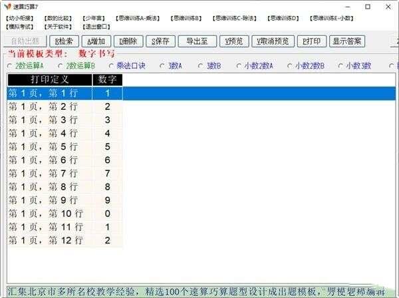Open the 思维训练A-乘法 menu
Viewport: 399px width, 298px height.
(x=138, y=18)
